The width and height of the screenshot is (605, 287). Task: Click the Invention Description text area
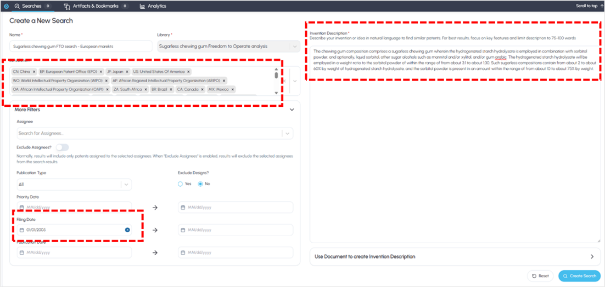pyautogui.click(x=455, y=144)
